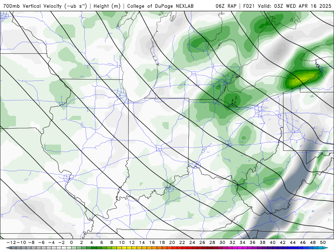Click the slate gray swatch under label -12
Viewport: 334px width, 250px height.
(13, 248)
